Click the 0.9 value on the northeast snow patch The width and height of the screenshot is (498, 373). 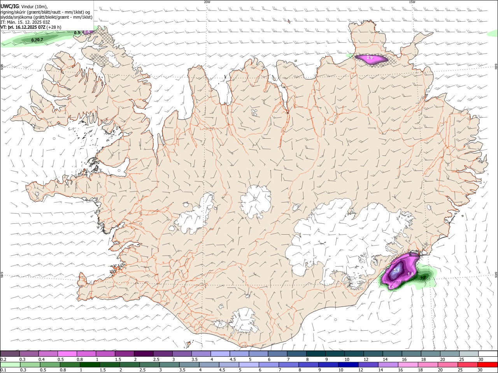point(370,58)
